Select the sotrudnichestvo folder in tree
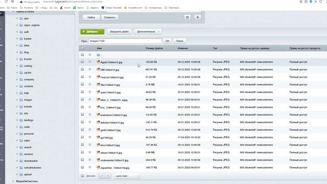327x184 pixels. click(x=33, y=168)
